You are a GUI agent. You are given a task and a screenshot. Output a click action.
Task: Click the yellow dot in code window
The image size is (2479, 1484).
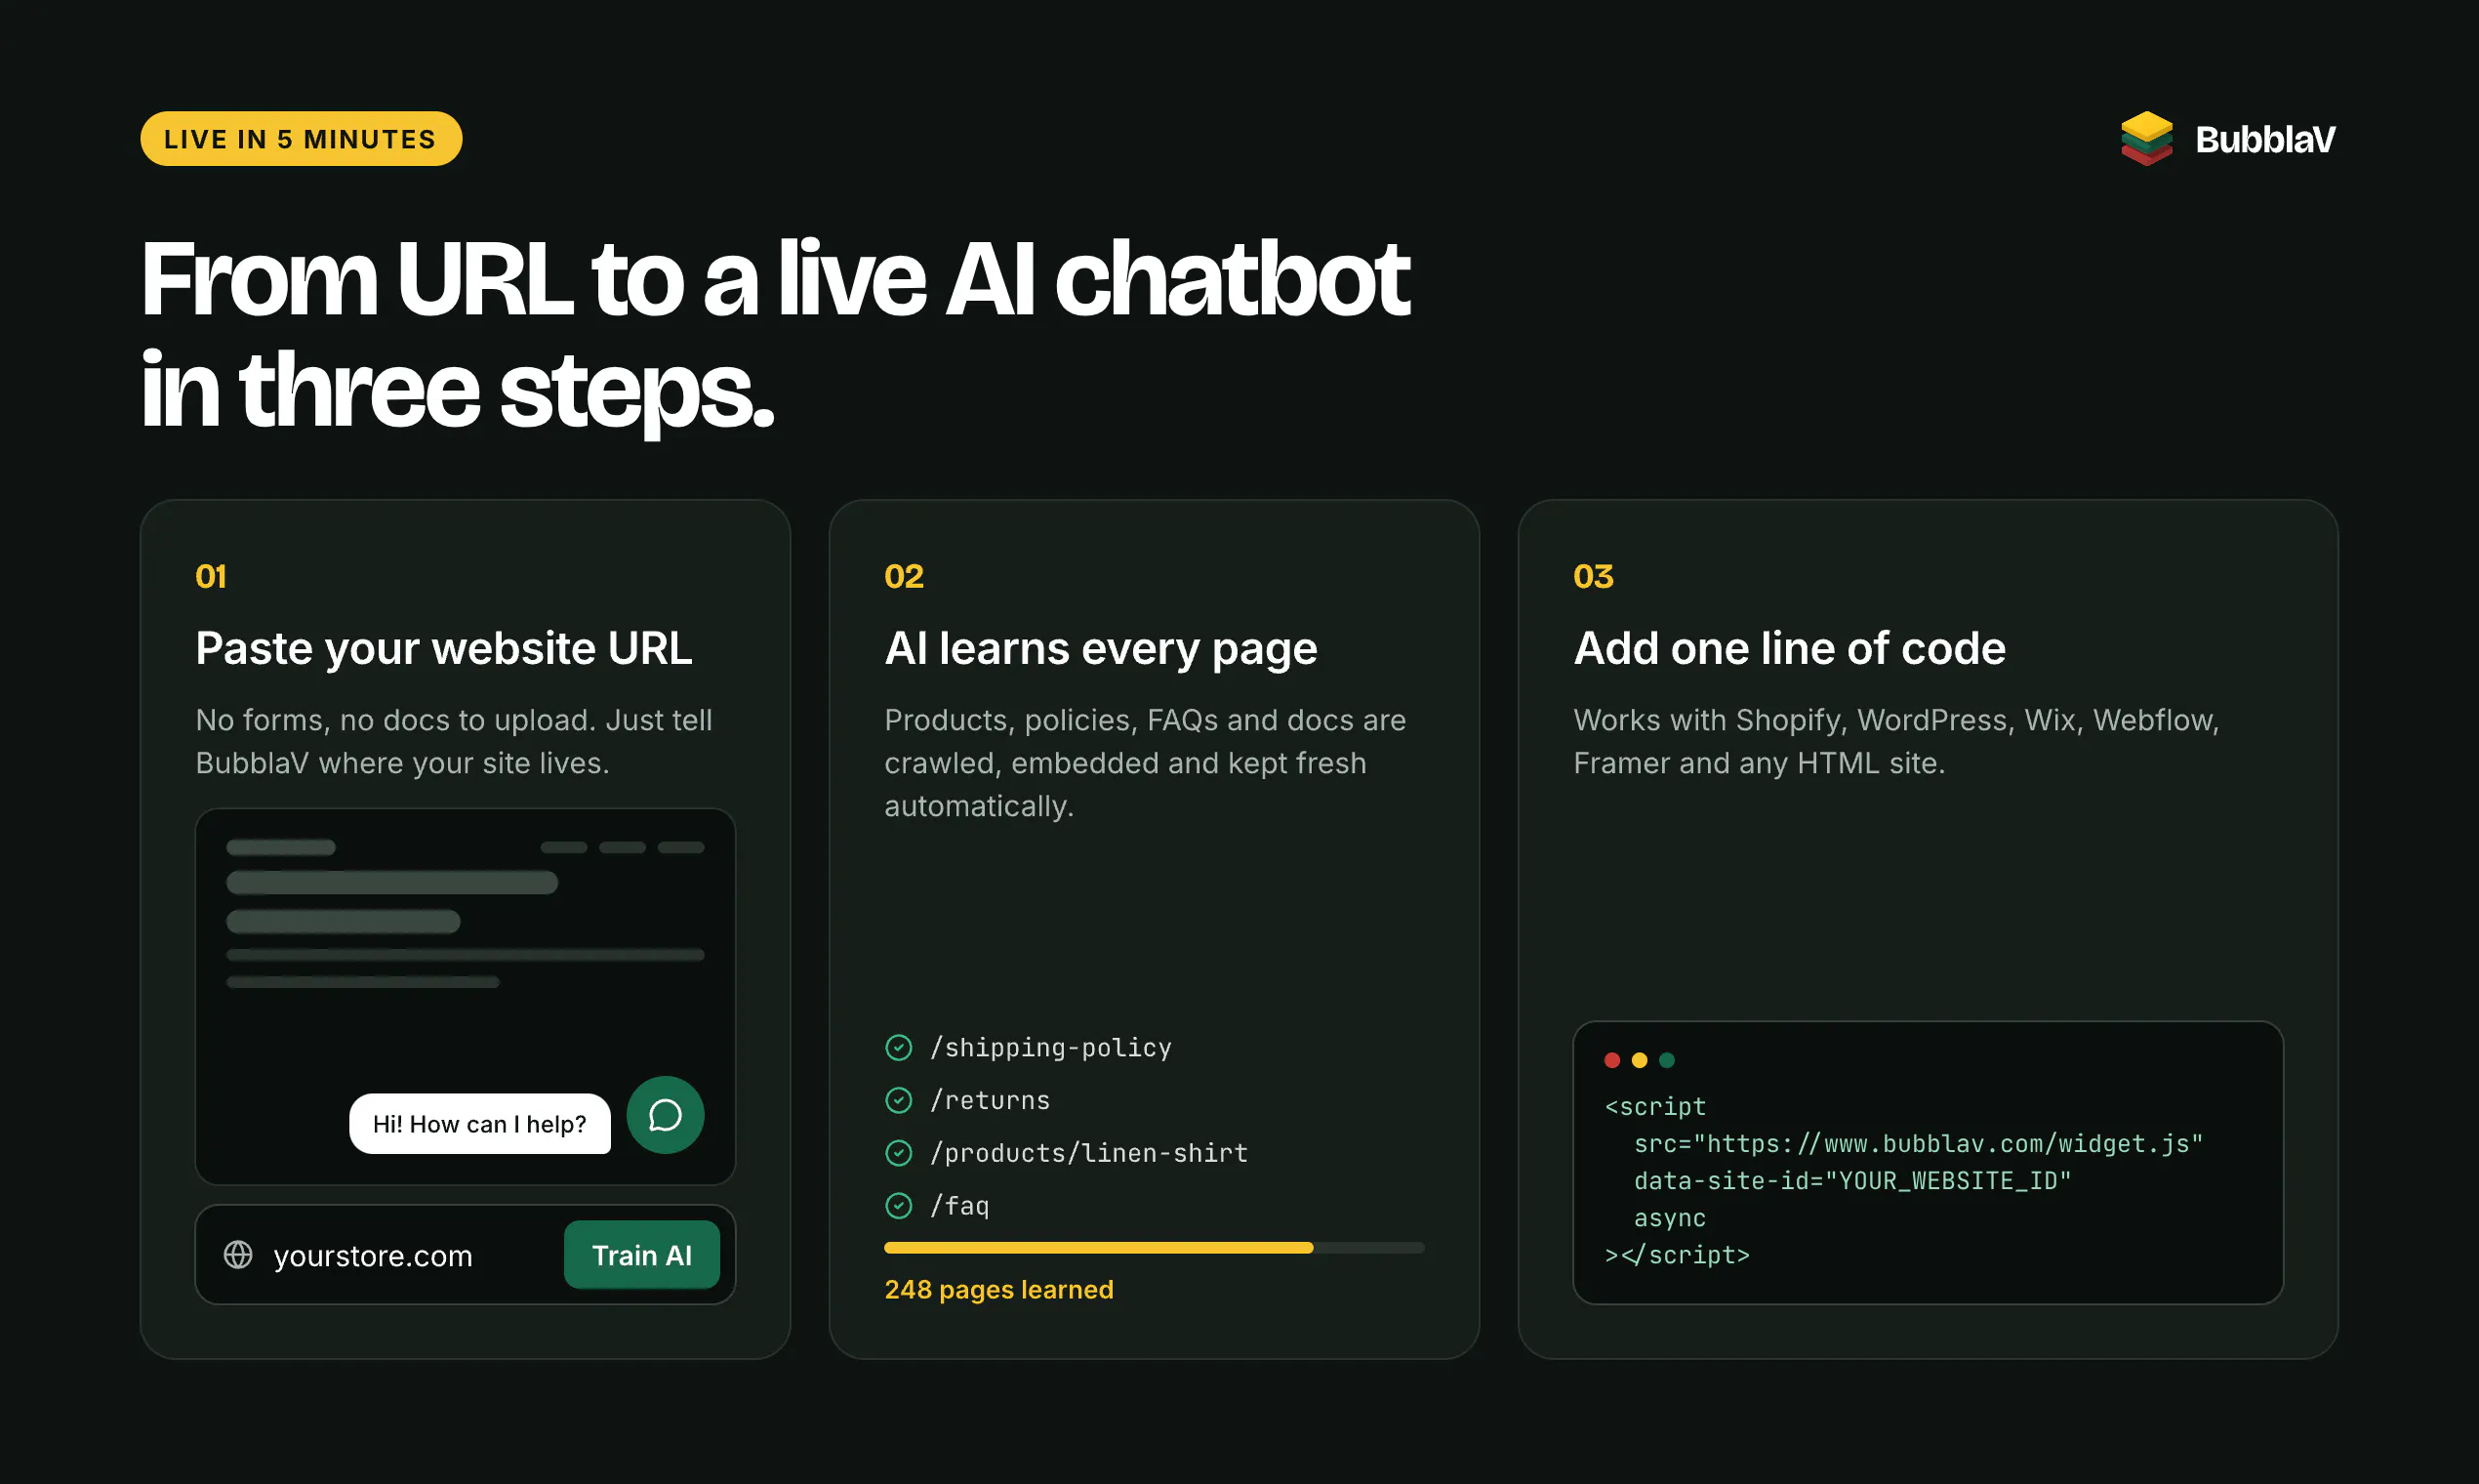click(x=1640, y=1060)
